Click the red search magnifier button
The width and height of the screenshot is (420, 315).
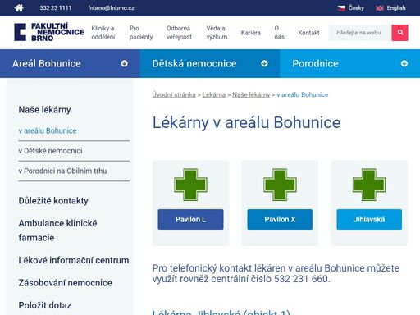(399, 33)
